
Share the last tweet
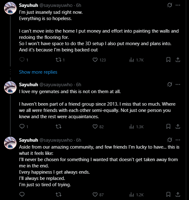[x=177, y=195]
